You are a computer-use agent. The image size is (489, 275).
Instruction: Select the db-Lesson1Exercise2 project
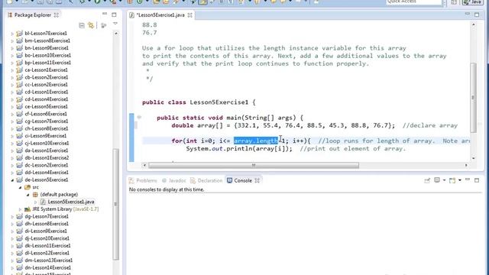tap(47, 158)
